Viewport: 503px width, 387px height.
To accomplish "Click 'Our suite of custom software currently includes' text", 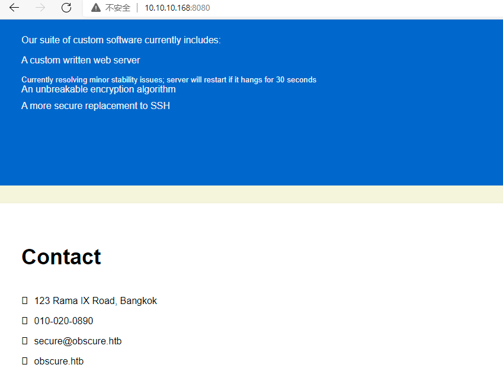I will (x=121, y=40).
